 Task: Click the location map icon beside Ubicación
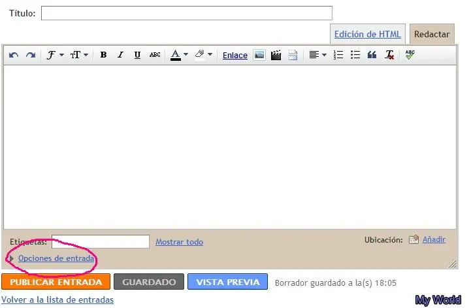413,239
